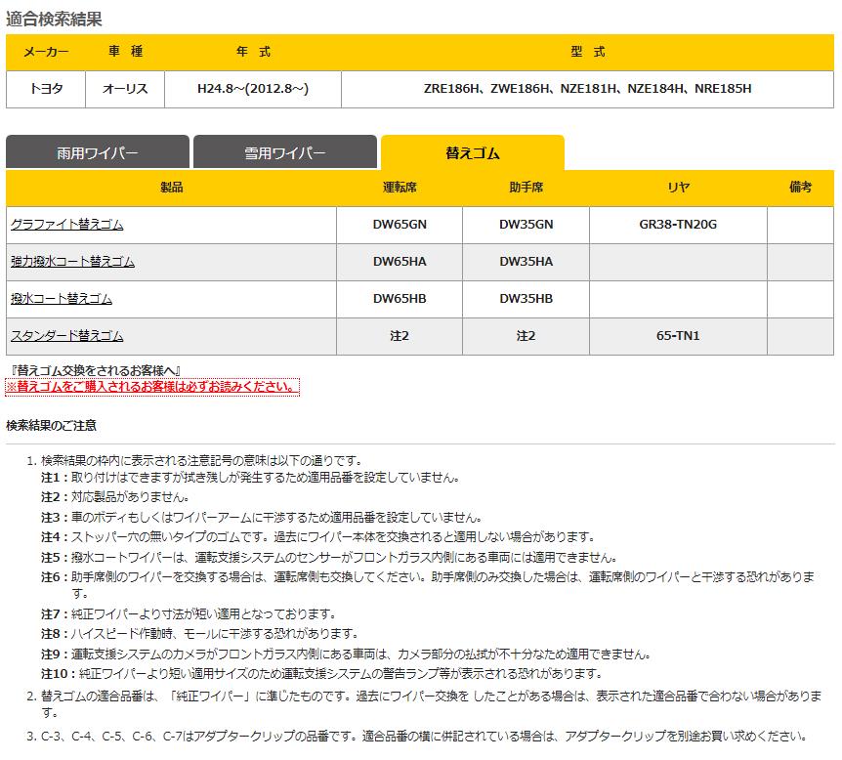The width and height of the screenshot is (842, 760).
Task: Click the 検索結果のご注意 section heading
Action: coord(51,425)
